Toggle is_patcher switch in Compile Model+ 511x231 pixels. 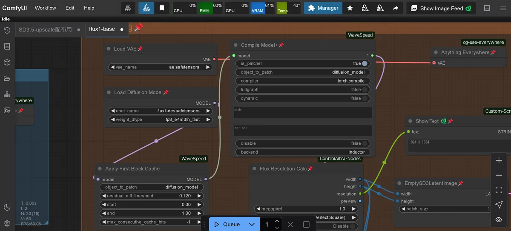(x=364, y=63)
